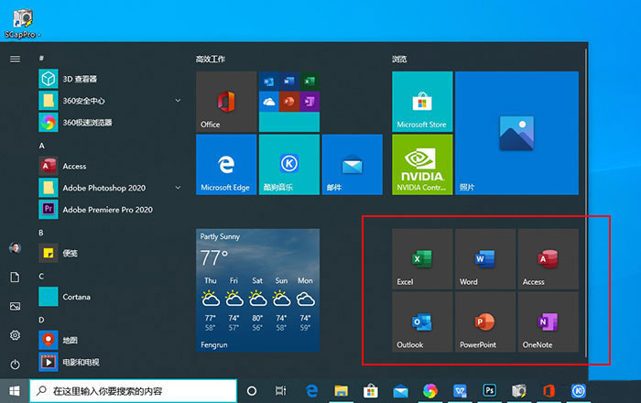Expand the 360安全中心 folder
This screenshot has width=641, height=403.
pos(179,100)
